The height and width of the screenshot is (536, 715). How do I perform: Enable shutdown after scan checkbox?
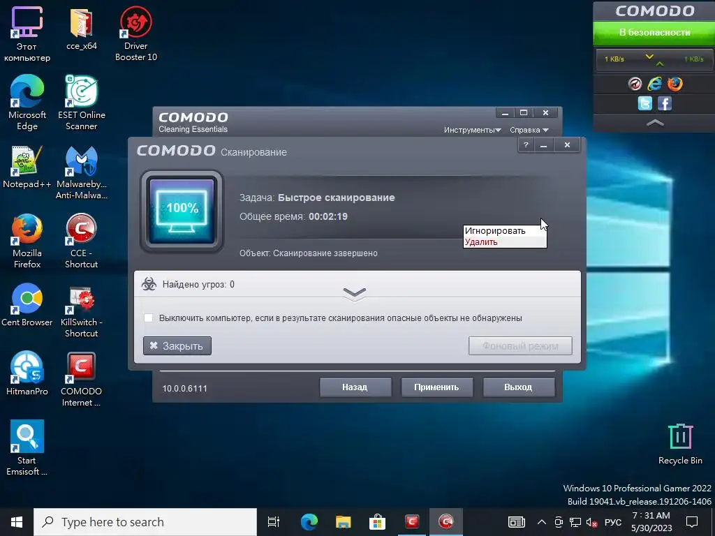[148, 318]
